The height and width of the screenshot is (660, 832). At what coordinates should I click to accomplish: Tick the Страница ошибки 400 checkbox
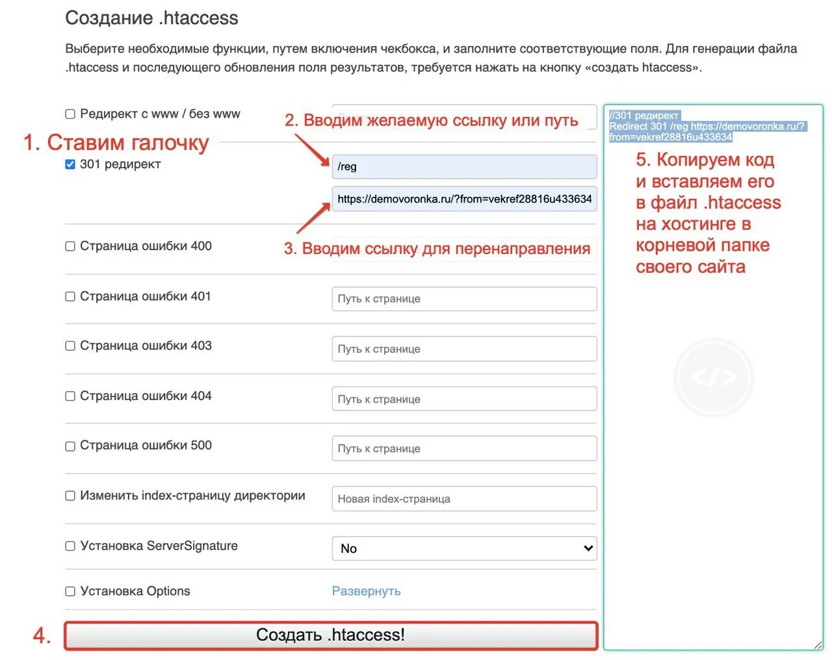click(70, 246)
